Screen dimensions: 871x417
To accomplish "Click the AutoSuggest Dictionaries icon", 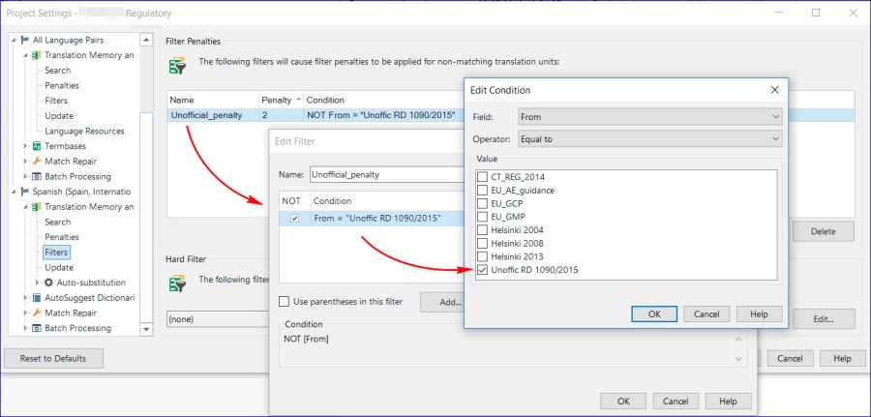I will point(36,298).
